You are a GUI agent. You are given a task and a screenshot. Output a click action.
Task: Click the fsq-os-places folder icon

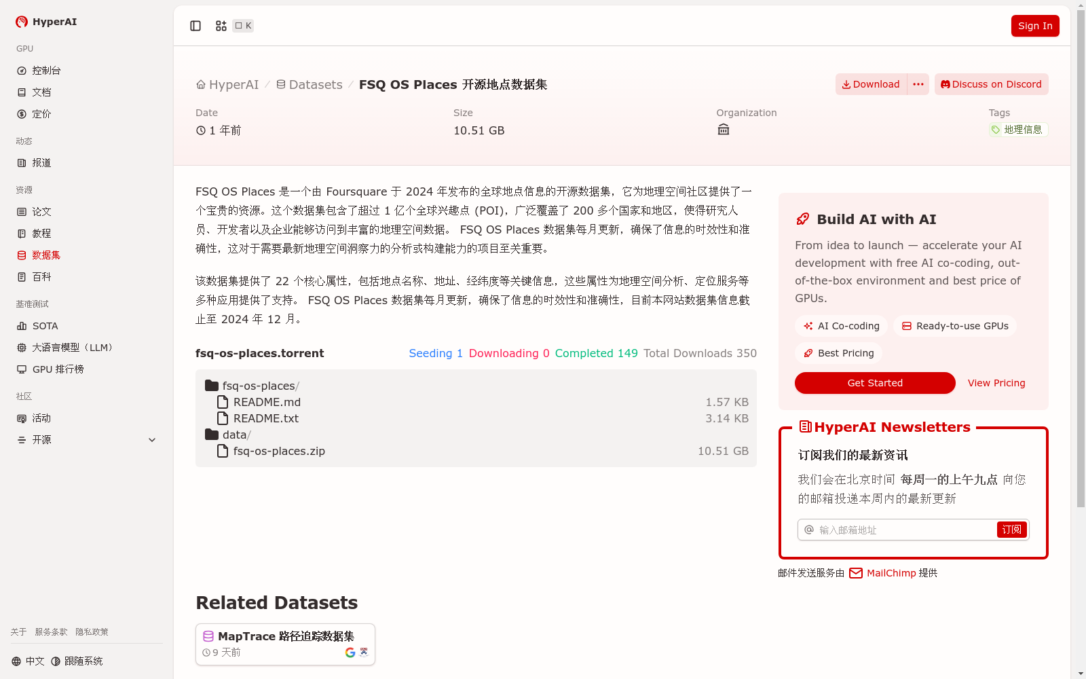(x=212, y=386)
